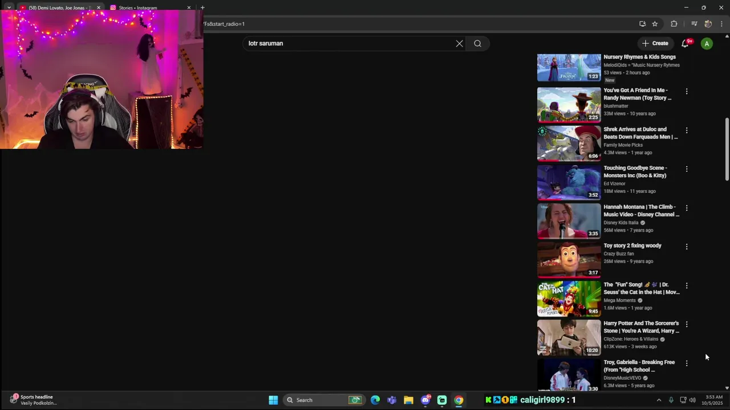Visit ClipZone: Heroes & Villains channel
This screenshot has width=730, height=410.
point(631,339)
